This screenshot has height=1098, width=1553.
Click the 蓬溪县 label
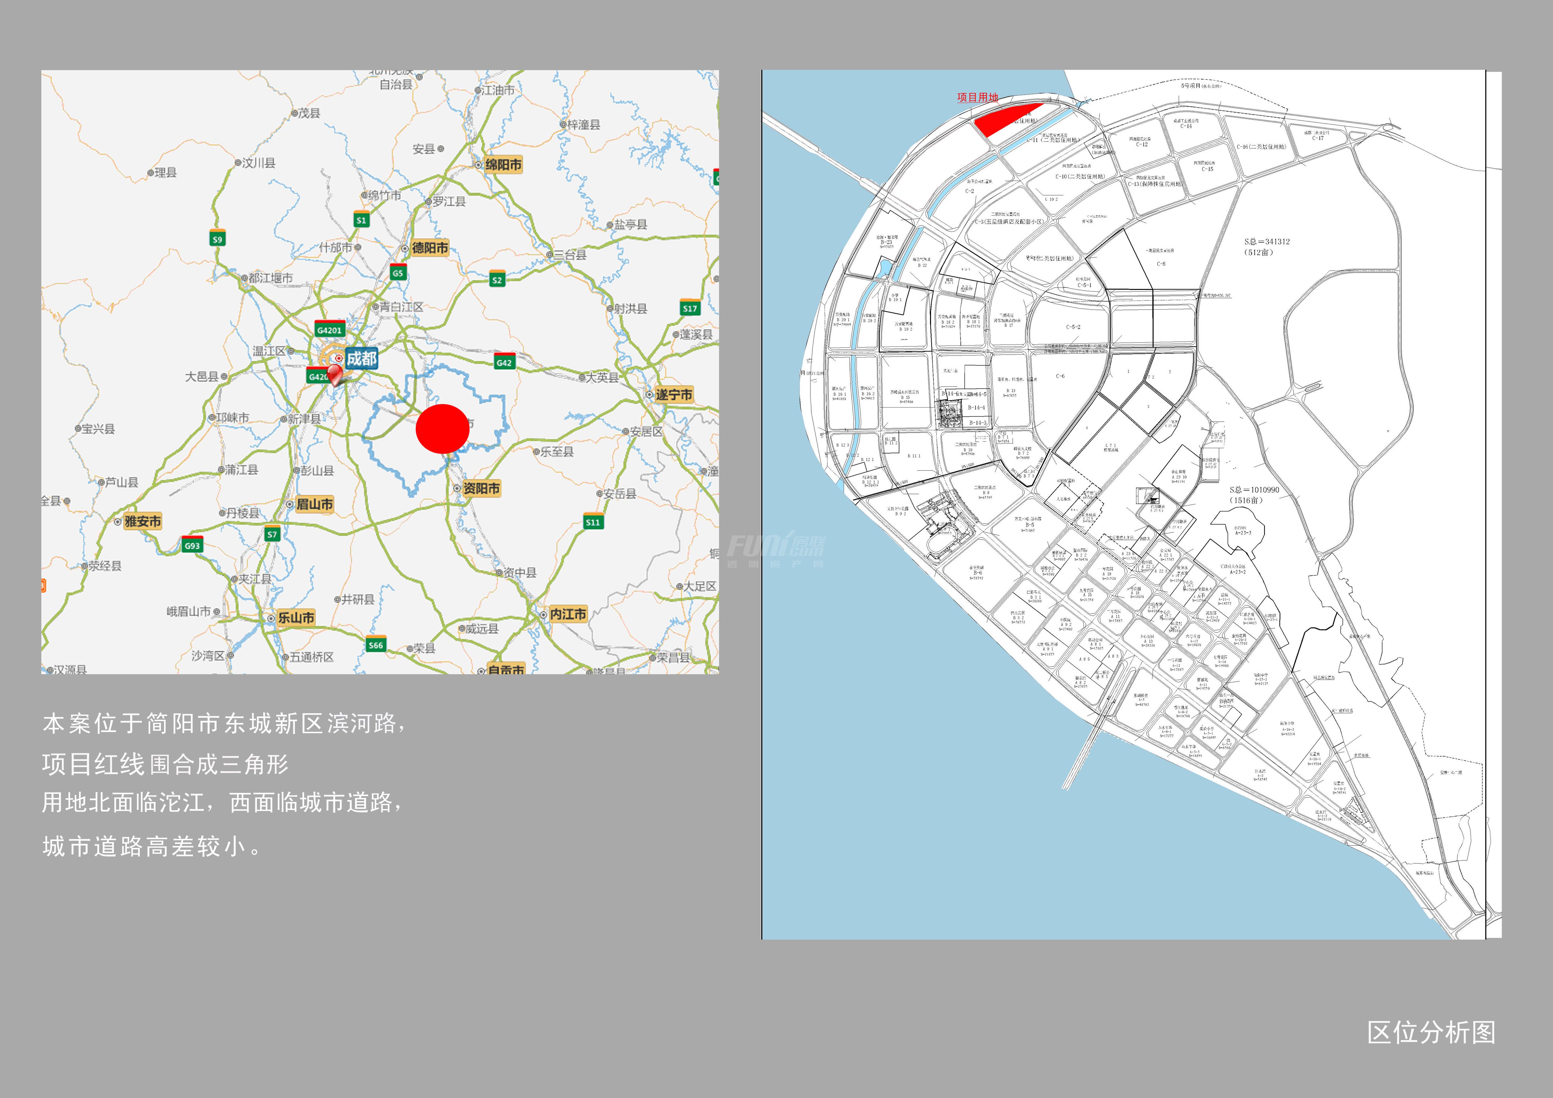(x=696, y=334)
